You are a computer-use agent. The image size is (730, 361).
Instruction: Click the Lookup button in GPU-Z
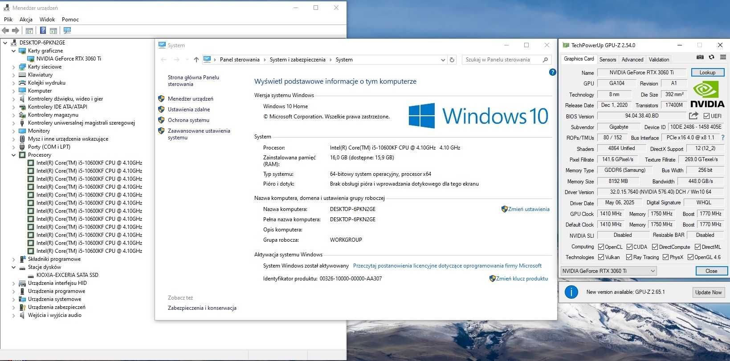[708, 72]
